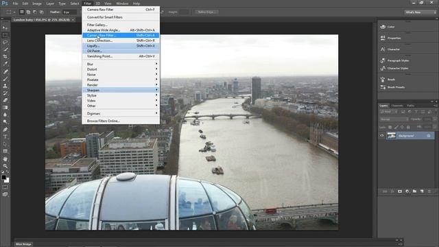Open the Brush panel
The width and height of the screenshot is (439, 247).
[391, 80]
